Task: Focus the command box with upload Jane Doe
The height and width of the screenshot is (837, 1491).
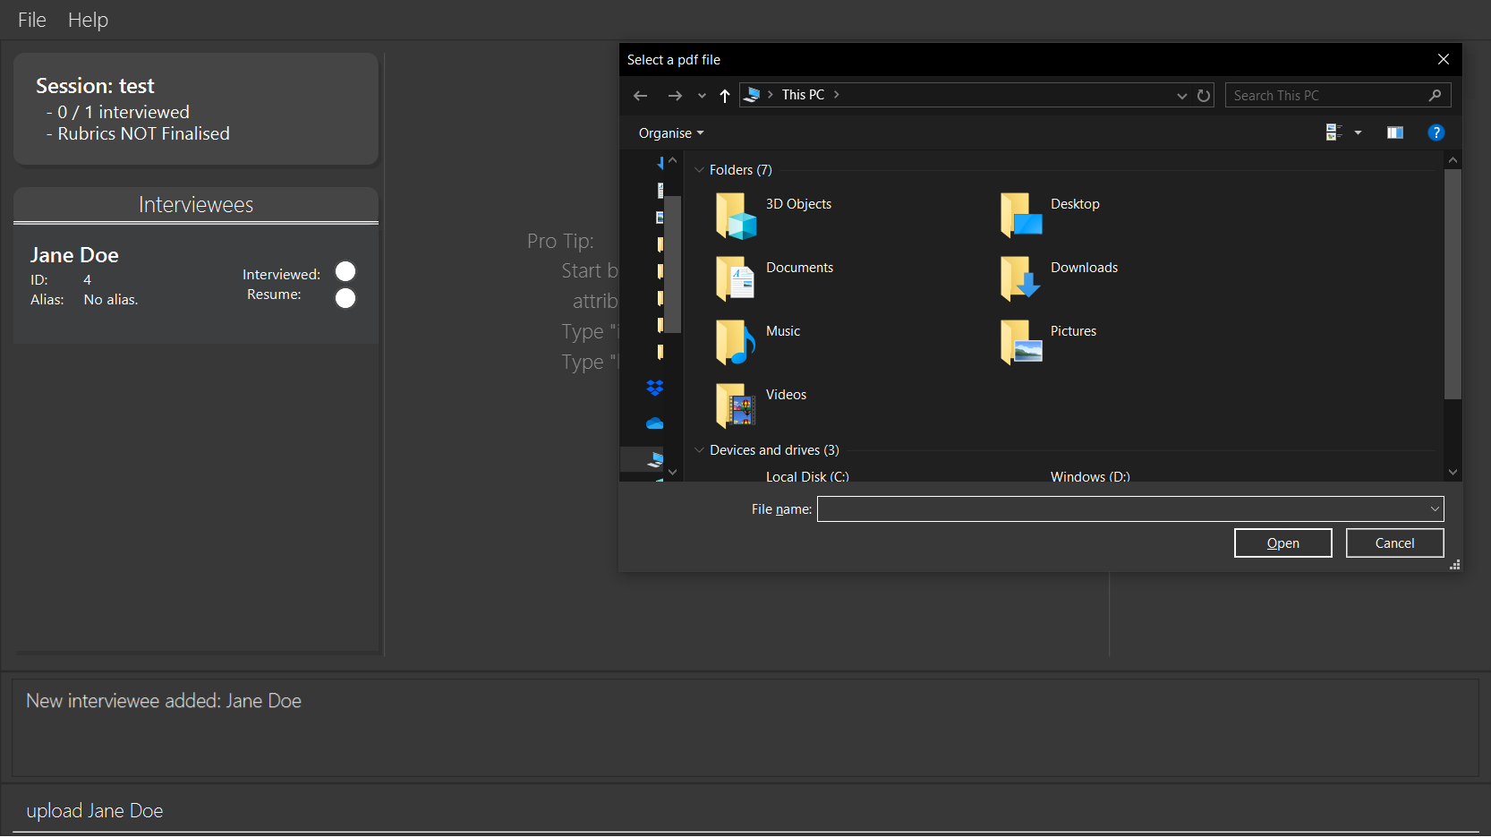Action: click(745, 811)
